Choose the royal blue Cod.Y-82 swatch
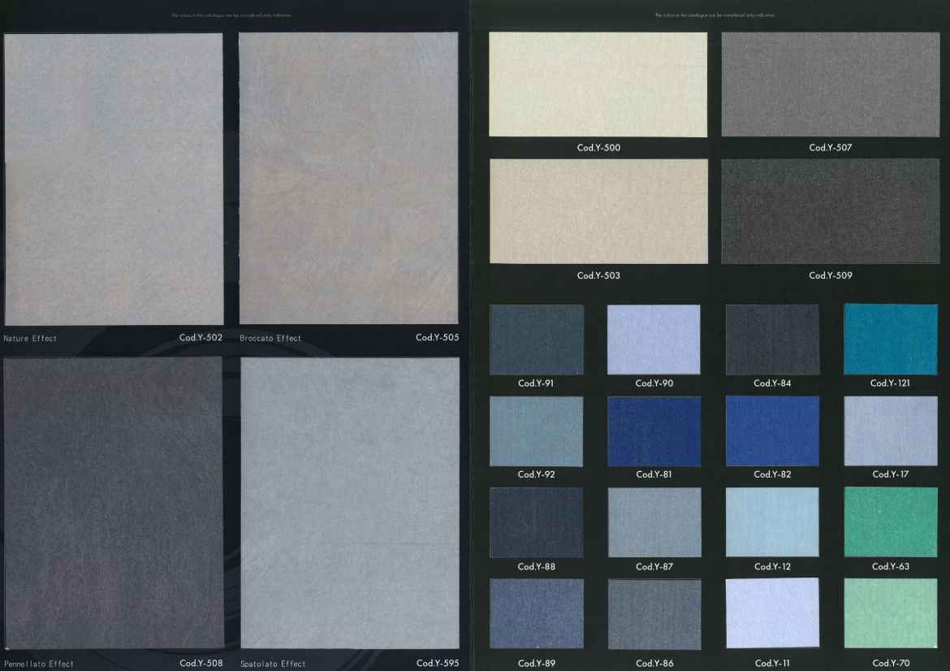 (x=772, y=431)
